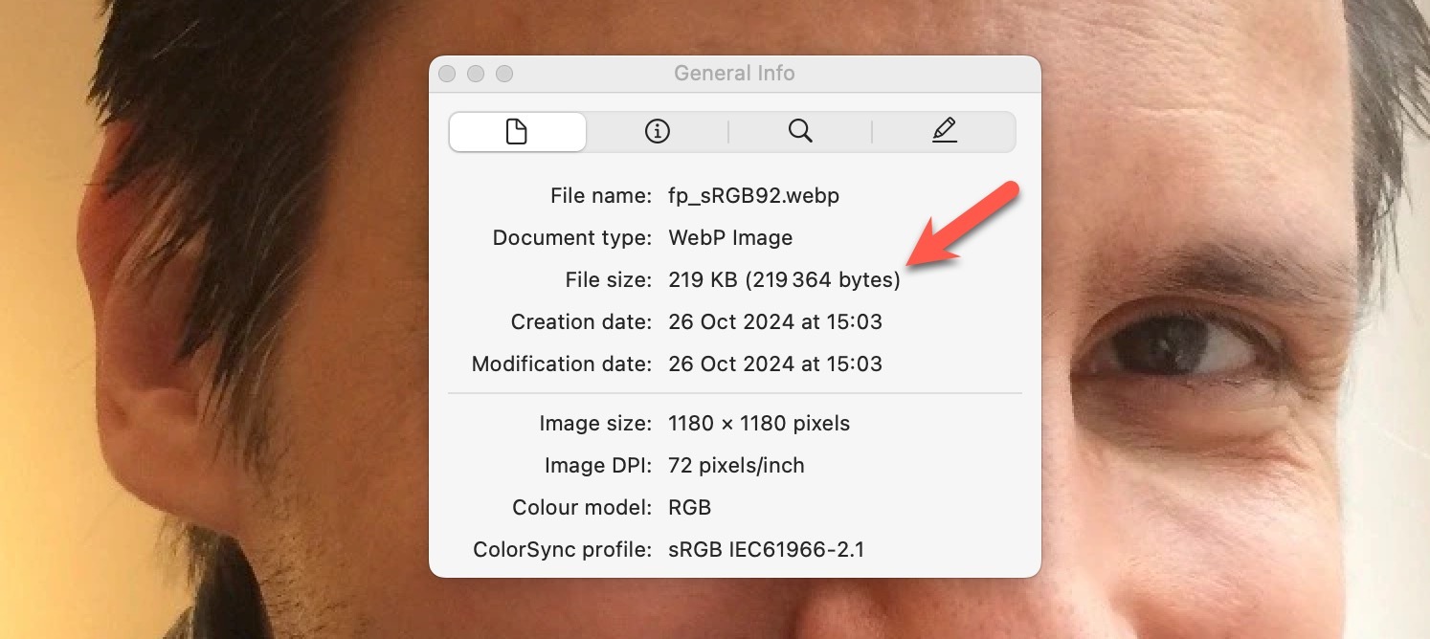Image resolution: width=1430 pixels, height=639 pixels.
Task: Click the Colour model label
Action: 582,507
